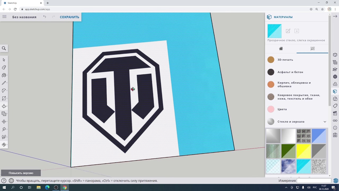Image resolution: width=339 pixels, height=191 pixels.
Task: Pick the blue sky reflection glass swatch
Action: 288,166
